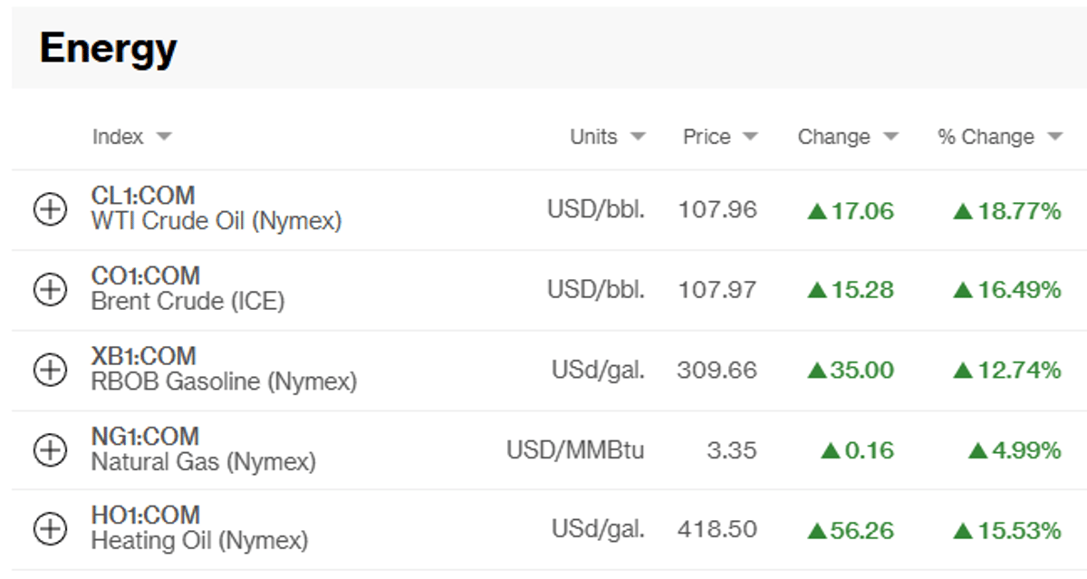This screenshot has height=579, width=1087.
Task: Add Natural Gas using its plus icon
Action: pyautogui.click(x=50, y=449)
